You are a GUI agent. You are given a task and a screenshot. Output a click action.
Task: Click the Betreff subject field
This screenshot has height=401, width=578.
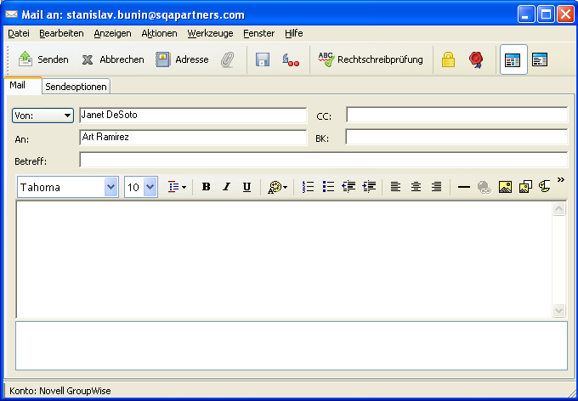(323, 160)
